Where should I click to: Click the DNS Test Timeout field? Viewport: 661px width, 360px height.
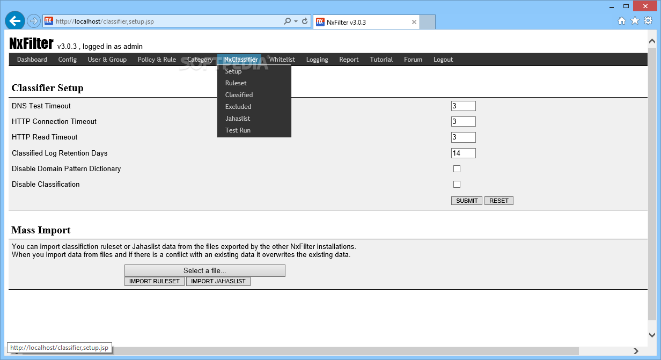click(x=464, y=106)
